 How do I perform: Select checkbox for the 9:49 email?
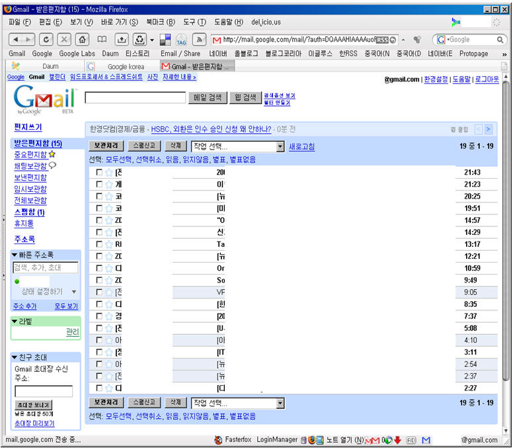99,280
